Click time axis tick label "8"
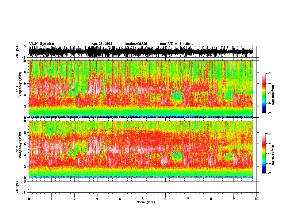The width and height of the screenshot is (289, 223). (211, 199)
